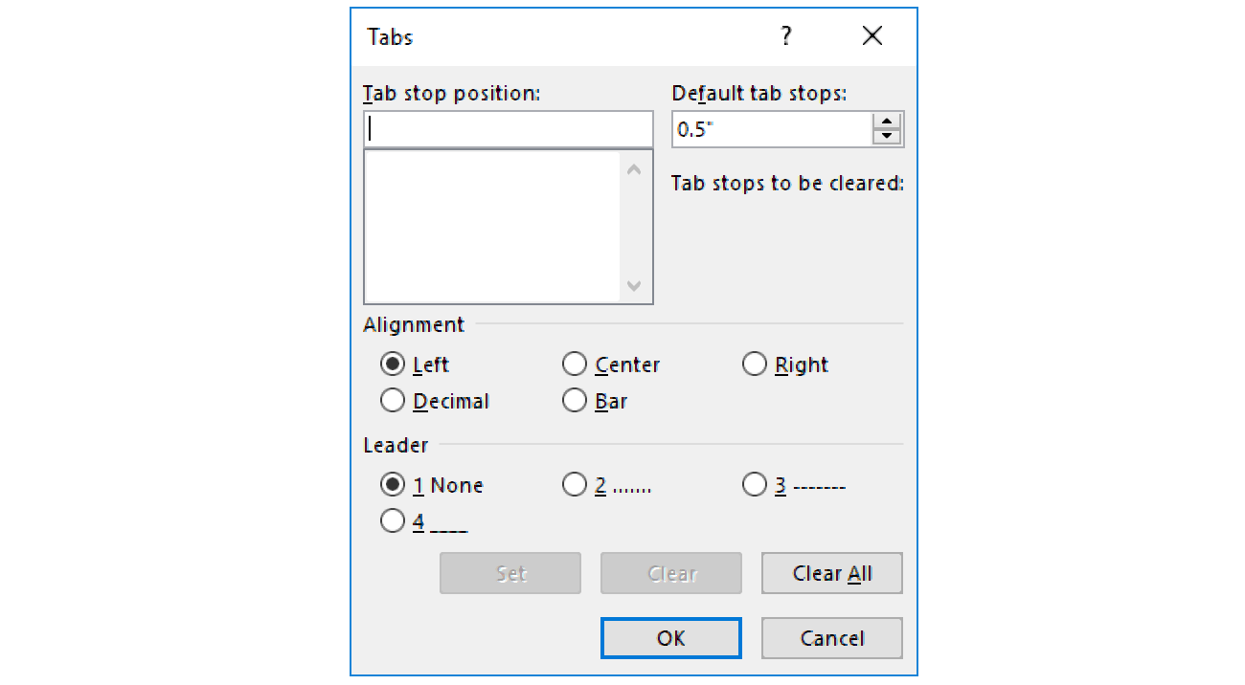Choose Right alignment option
The height and width of the screenshot is (685, 1245).
point(755,365)
